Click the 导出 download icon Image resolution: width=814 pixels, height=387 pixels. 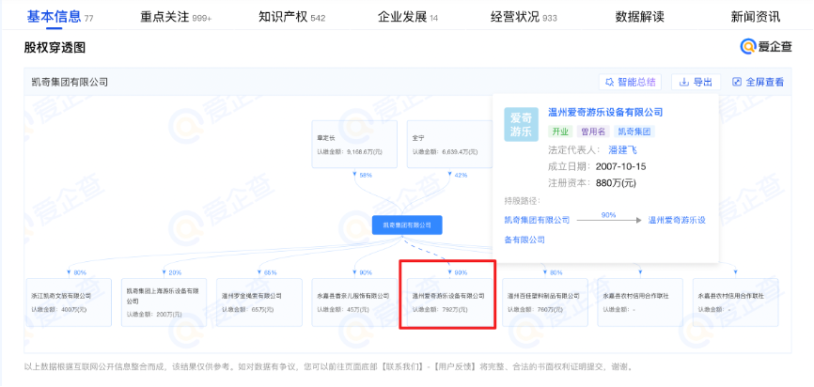click(x=684, y=82)
